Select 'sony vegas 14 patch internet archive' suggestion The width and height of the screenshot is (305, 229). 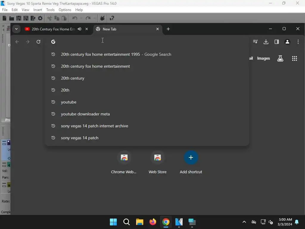(x=147, y=126)
